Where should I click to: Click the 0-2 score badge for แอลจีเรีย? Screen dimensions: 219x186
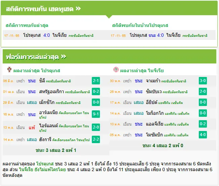click(203, 124)
